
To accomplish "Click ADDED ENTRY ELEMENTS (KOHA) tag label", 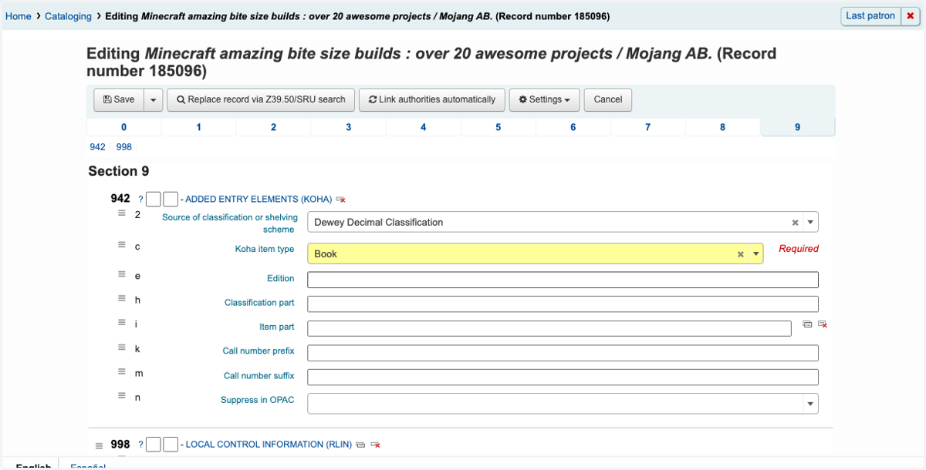I will (x=259, y=200).
